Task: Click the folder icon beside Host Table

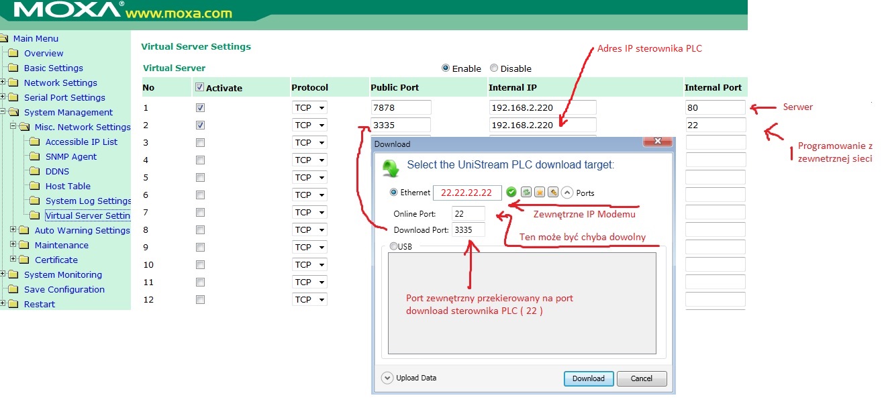Action: pos(35,186)
